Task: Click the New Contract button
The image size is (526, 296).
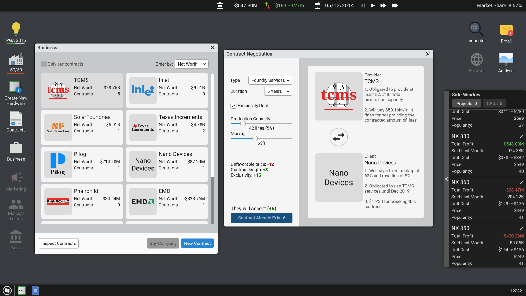Action: tap(197, 243)
